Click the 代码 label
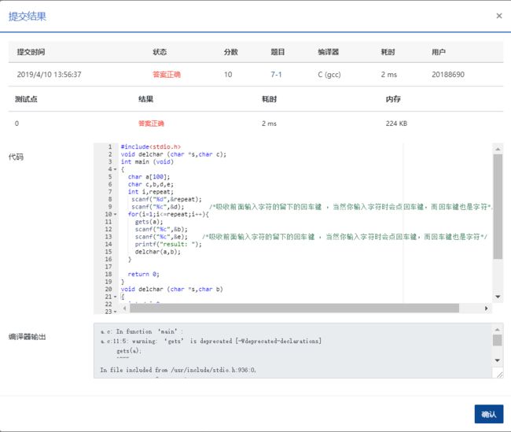Screen dimensions: 511x432 [16, 157]
